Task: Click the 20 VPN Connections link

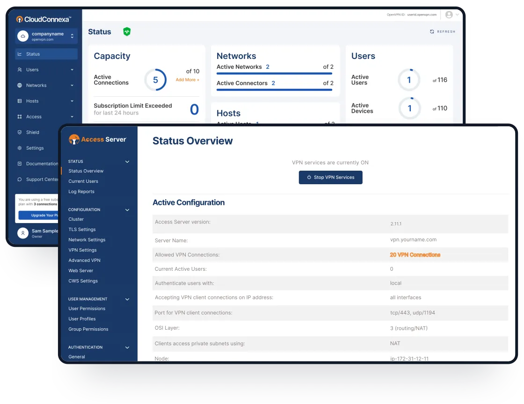Action: click(415, 255)
